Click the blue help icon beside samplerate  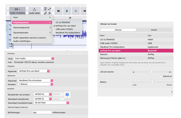pos(67,94)
